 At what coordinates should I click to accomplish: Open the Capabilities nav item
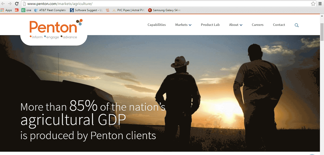pyautogui.click(x=157, y=25)
